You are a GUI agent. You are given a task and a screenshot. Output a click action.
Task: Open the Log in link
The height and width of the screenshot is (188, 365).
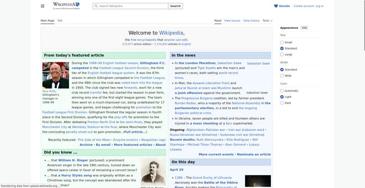pos(319,6)
